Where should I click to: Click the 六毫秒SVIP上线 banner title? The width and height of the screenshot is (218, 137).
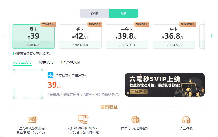pos(155,79)
